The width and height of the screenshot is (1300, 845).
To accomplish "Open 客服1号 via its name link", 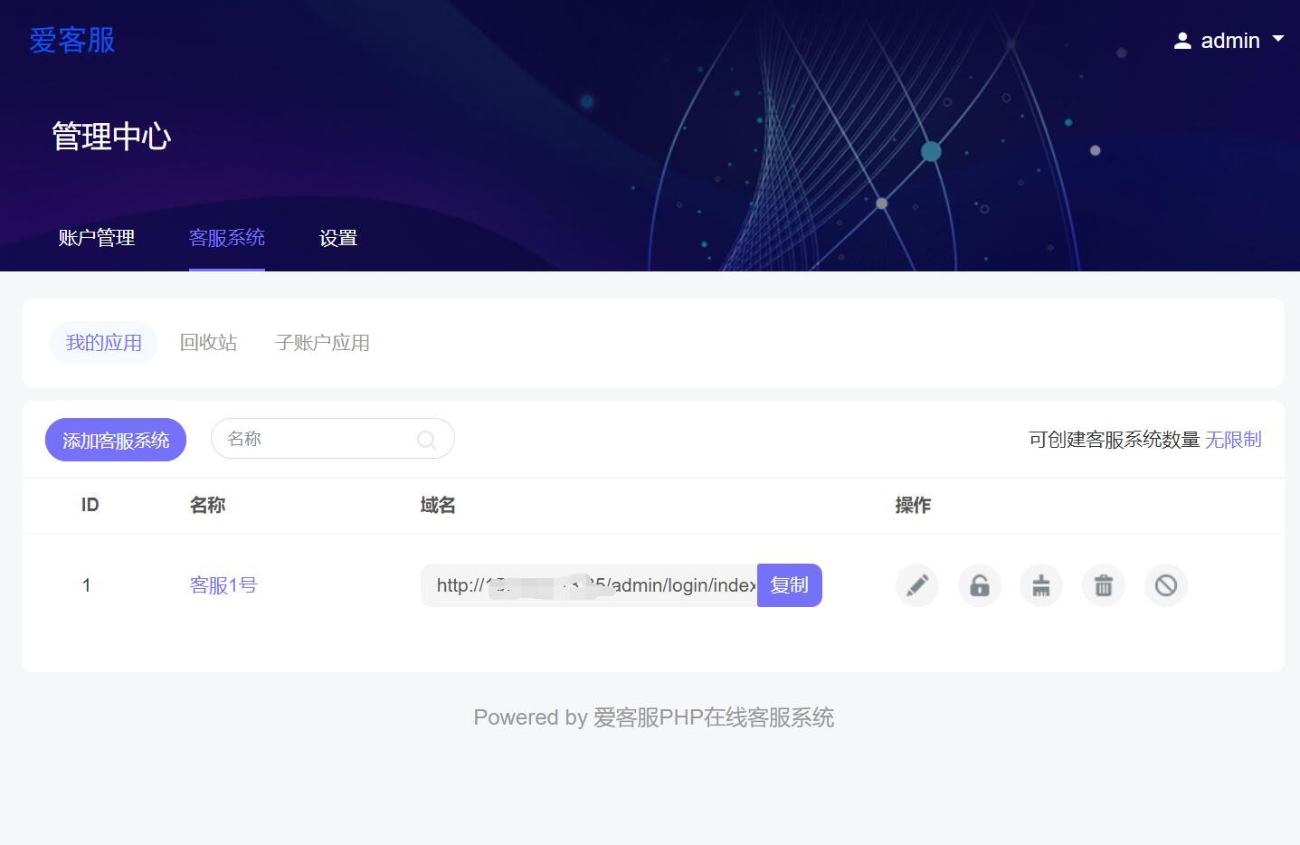I will tap(223, 585).
